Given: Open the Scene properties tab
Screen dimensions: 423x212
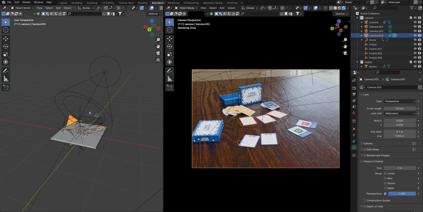Looking at the screenshot, I should click(x=354, y=107).
